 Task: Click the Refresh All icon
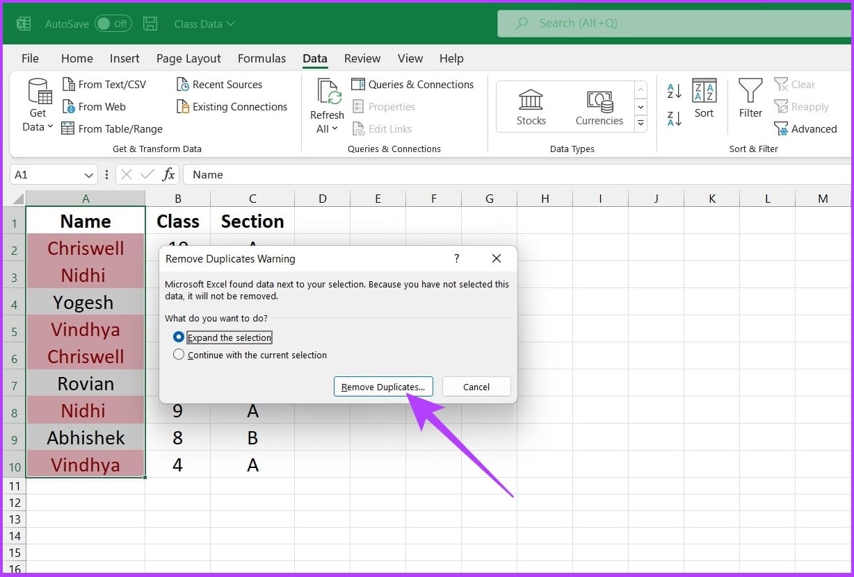pyautogui.click(x=328, y=92)
